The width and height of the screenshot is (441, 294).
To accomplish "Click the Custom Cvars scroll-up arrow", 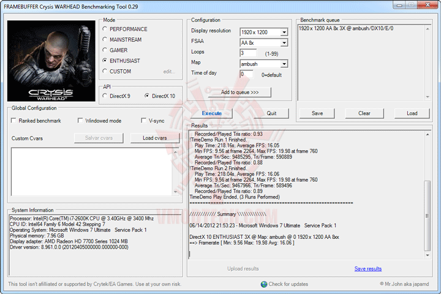I will coord(176,152).
